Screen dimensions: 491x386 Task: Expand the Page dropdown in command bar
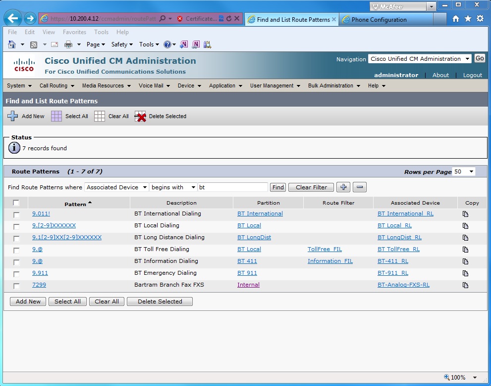pos(96,44)
